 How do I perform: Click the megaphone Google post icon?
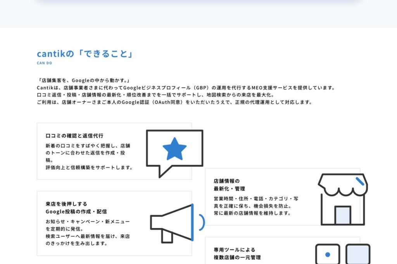(x=177, y=223)
